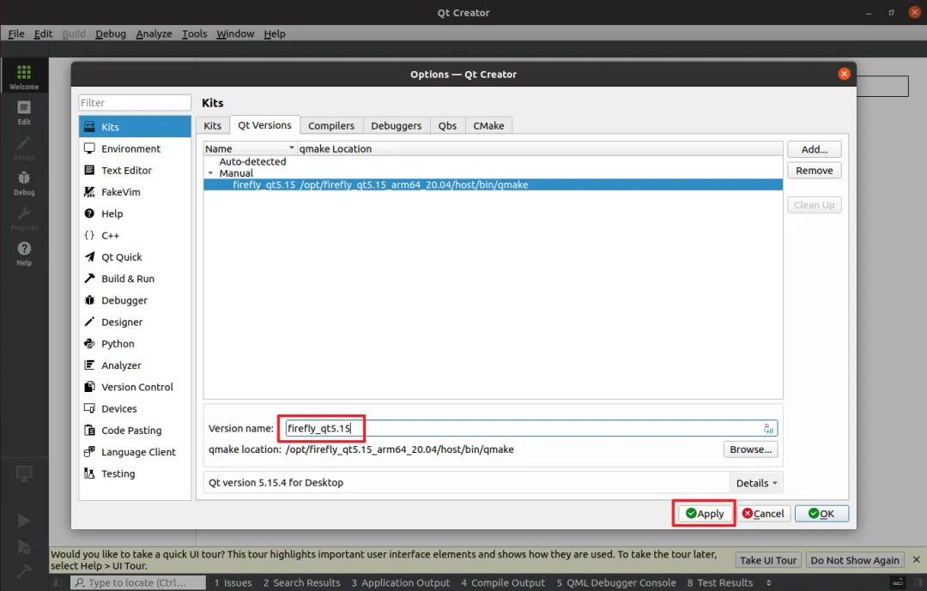Dismiss the UI tour notification bar
This screenshot has width=927, height=591.
pyautogui.click(x=917, y=559)
